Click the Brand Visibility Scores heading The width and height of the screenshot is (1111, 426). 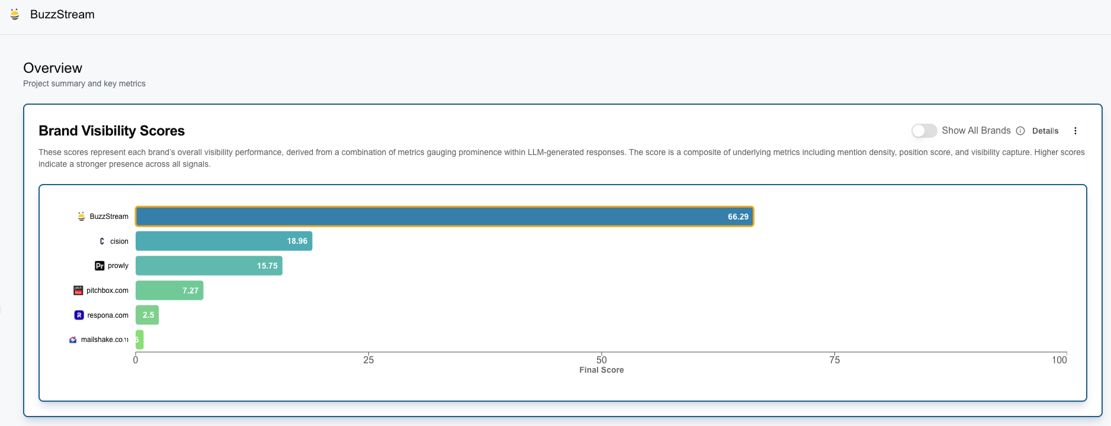pos(112,131)
